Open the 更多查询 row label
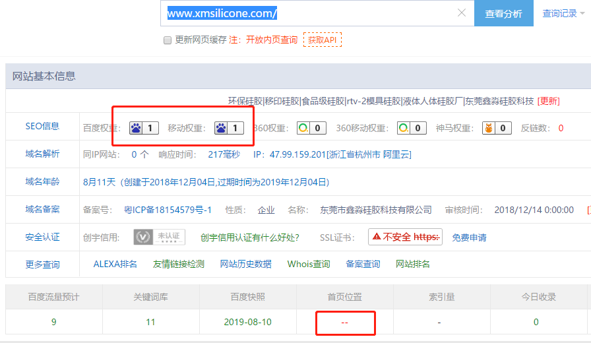 click(42, 265)
